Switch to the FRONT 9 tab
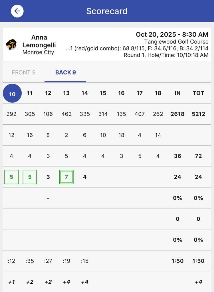 [x=24, y=72]
